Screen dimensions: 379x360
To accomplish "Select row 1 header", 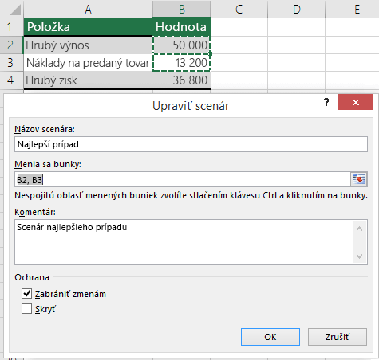I will (11, 27).
